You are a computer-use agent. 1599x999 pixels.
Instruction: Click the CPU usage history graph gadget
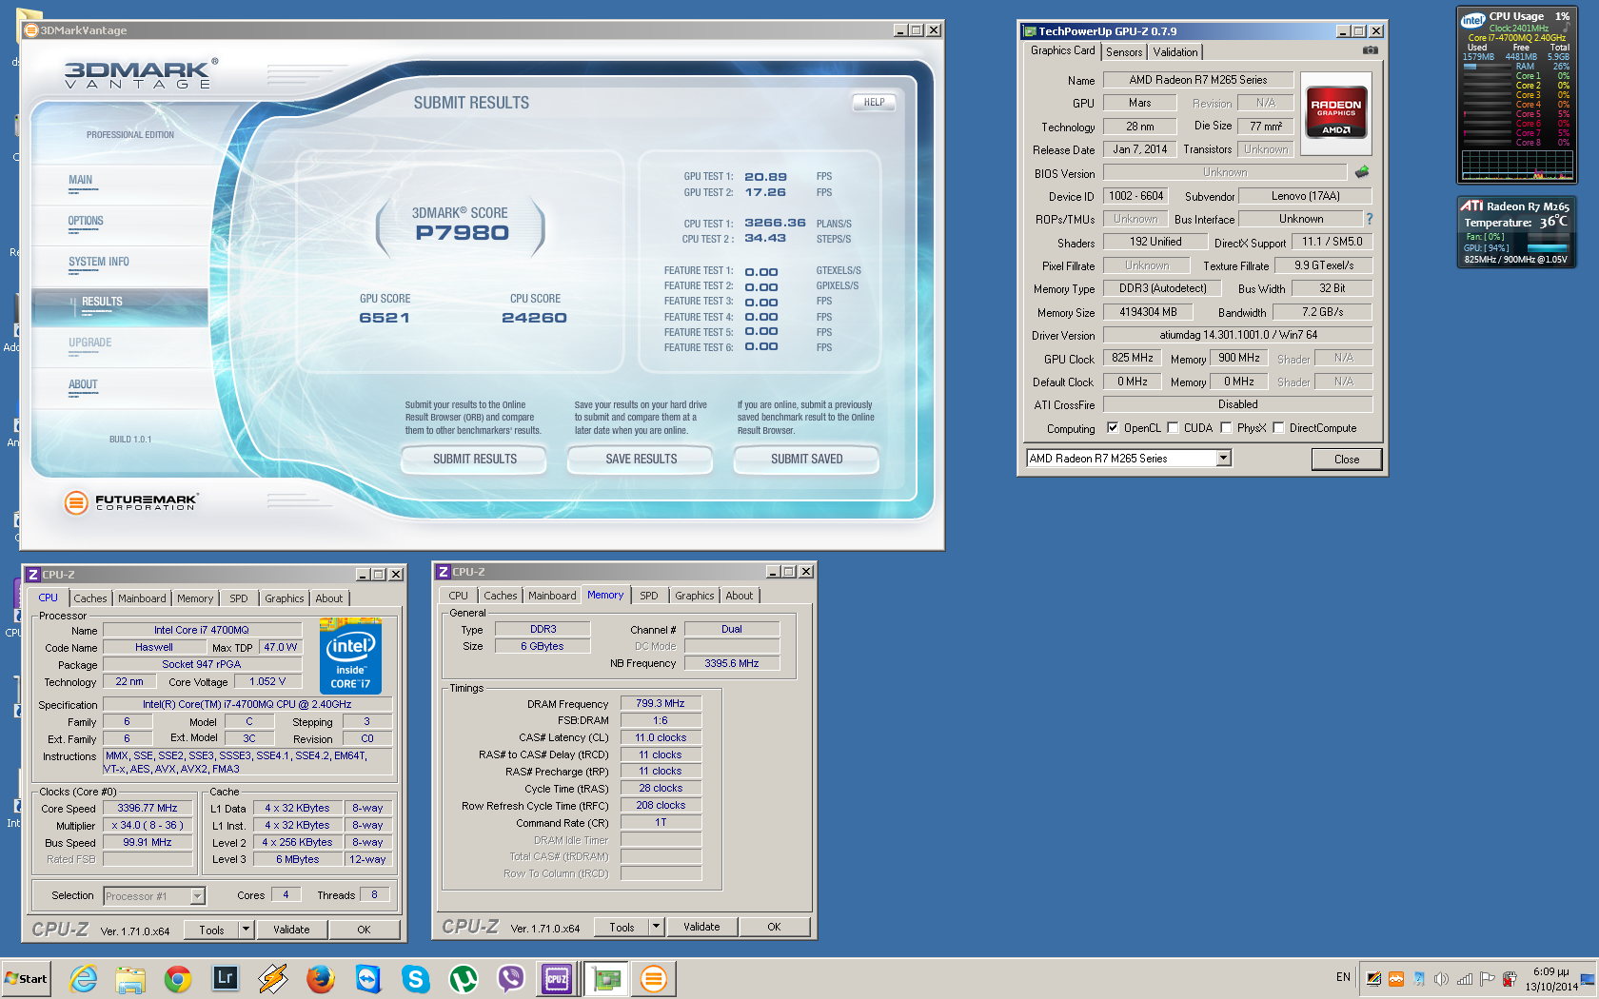click(x=1517, y=164)
